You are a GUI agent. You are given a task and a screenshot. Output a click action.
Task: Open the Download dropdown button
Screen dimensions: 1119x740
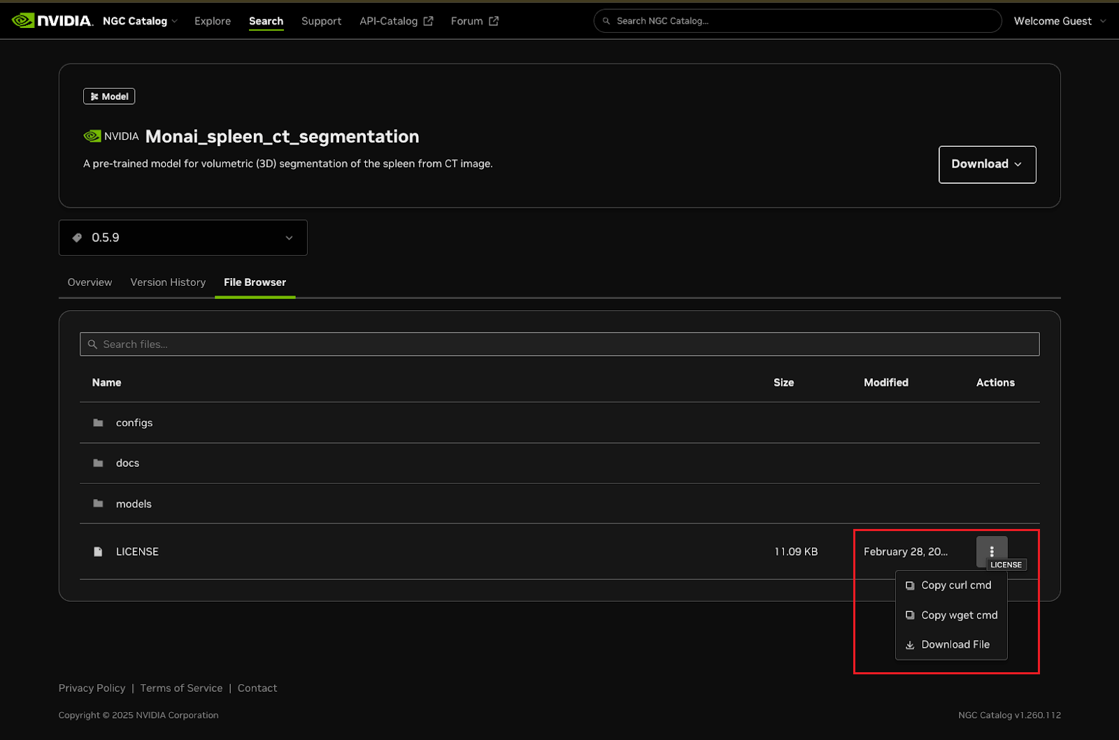(x=987, y=164)
